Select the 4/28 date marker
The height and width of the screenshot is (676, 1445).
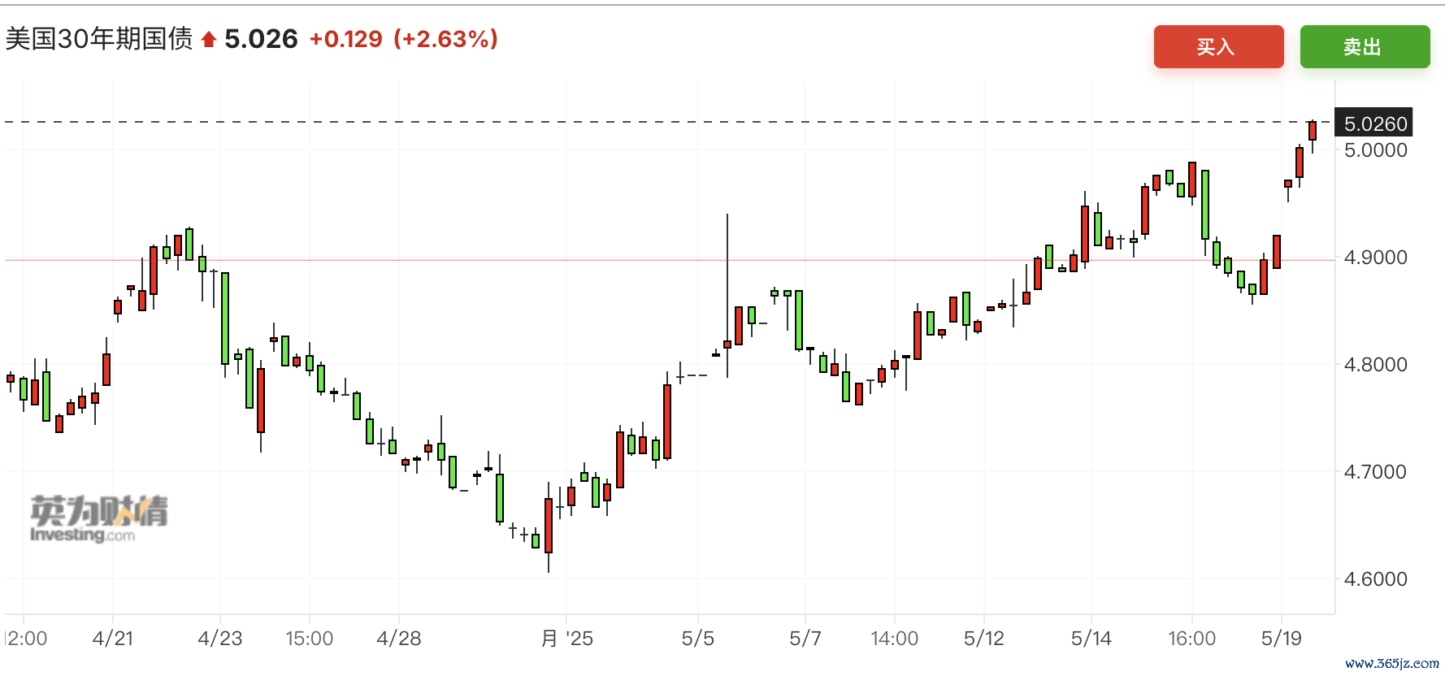click(x=399, y=639)
